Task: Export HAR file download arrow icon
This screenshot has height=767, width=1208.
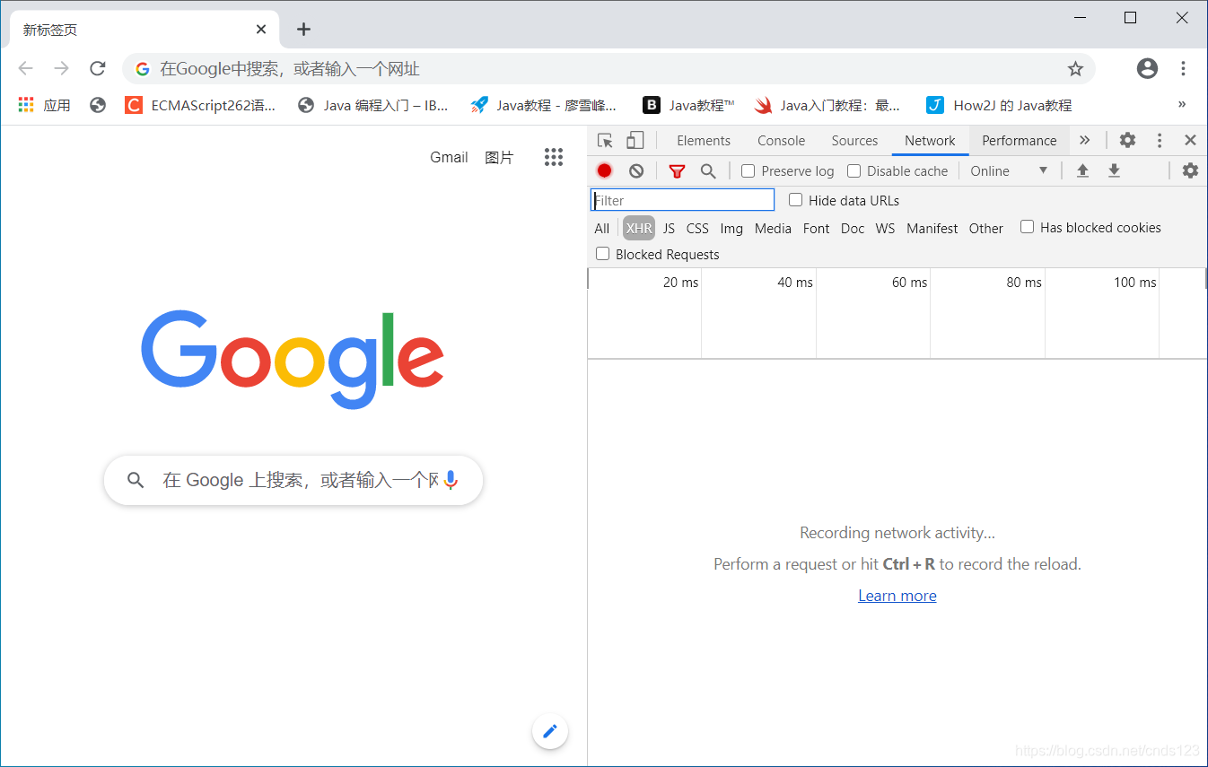Action: (1114, 170)
